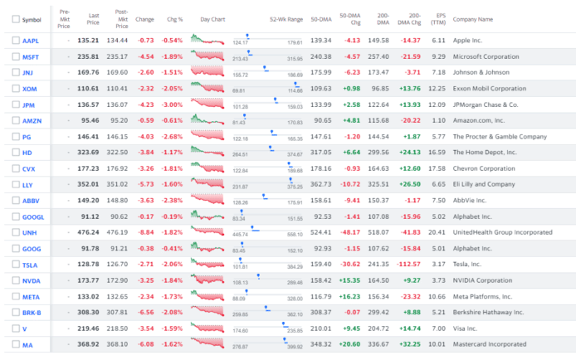Sort by the Chg % column header
The width and height of the screenshot is (576, 355).
click(174, 19)
